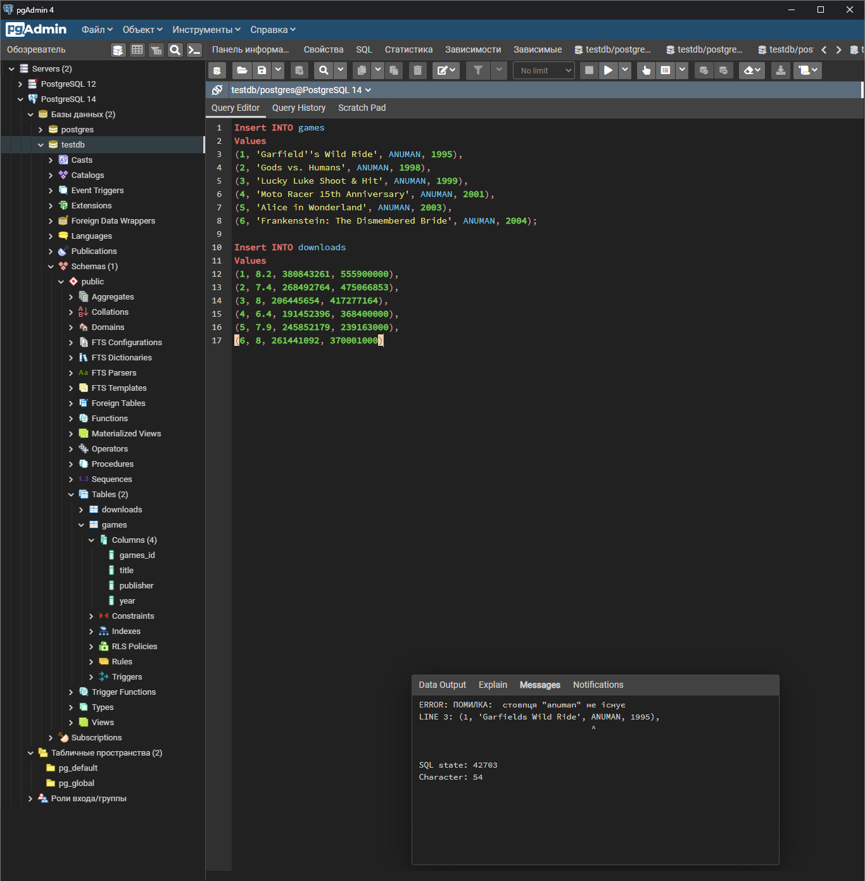Image resolution: width=865 pixels, height=881 pixels.
Task: Click the Paste icon in query toolbar
Action: (x=394, y=70)
